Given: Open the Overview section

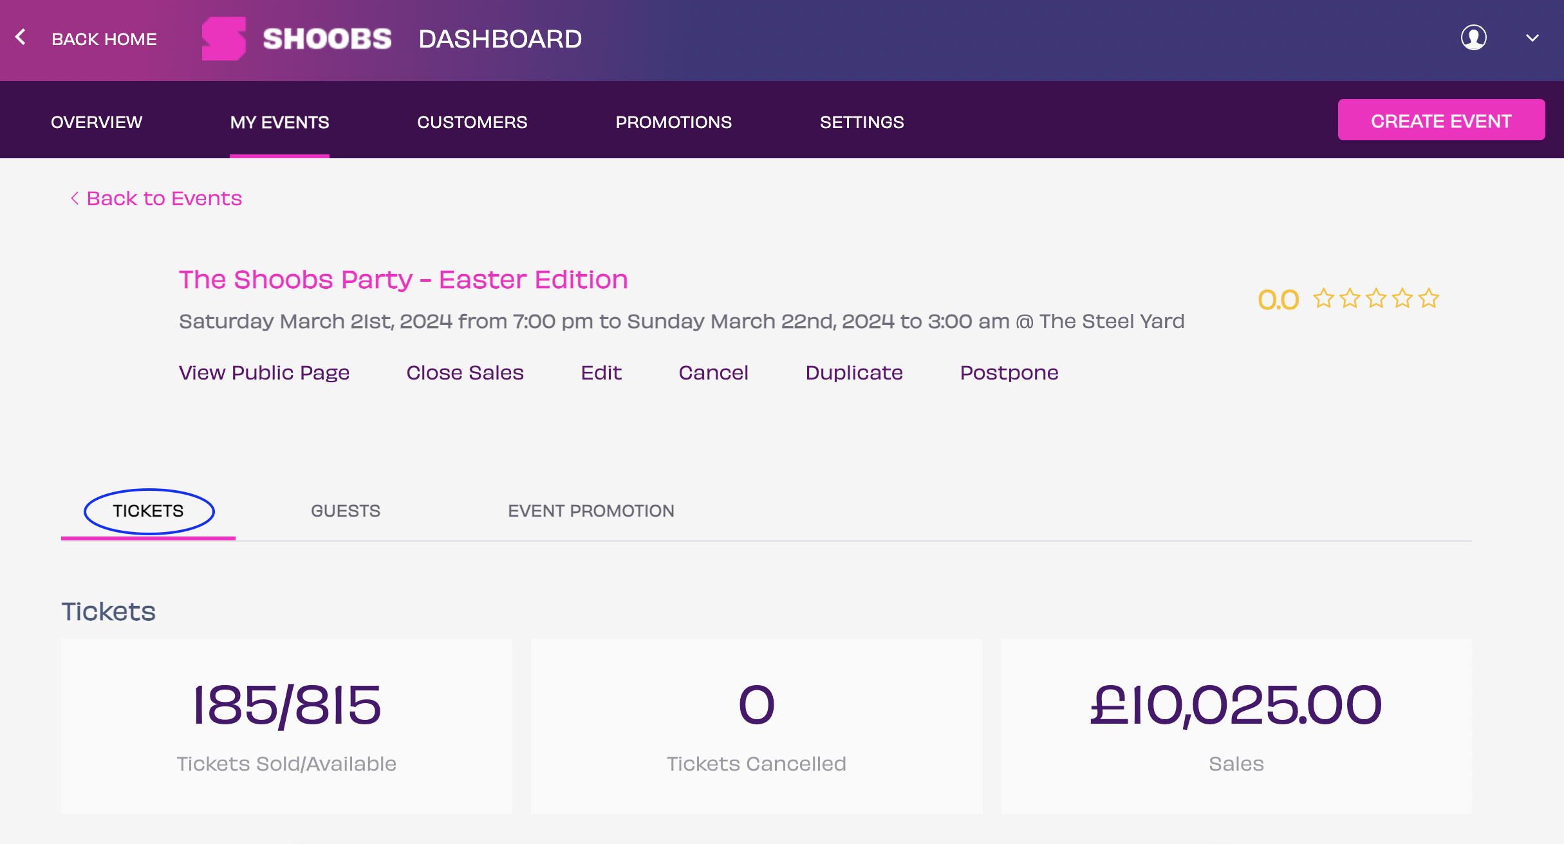Looking at the screenshot, I should click(x=97, y=122).
